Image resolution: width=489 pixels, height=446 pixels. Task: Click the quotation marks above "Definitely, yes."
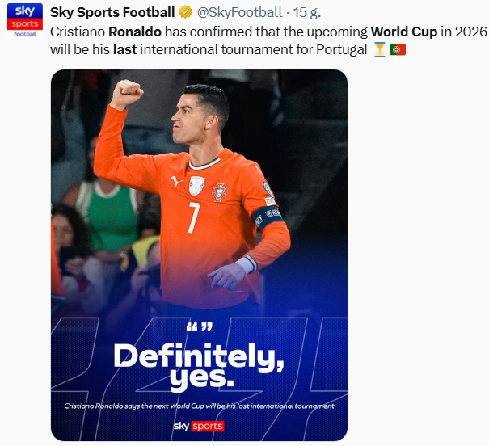pyautogui.click(x=198, y=329)
